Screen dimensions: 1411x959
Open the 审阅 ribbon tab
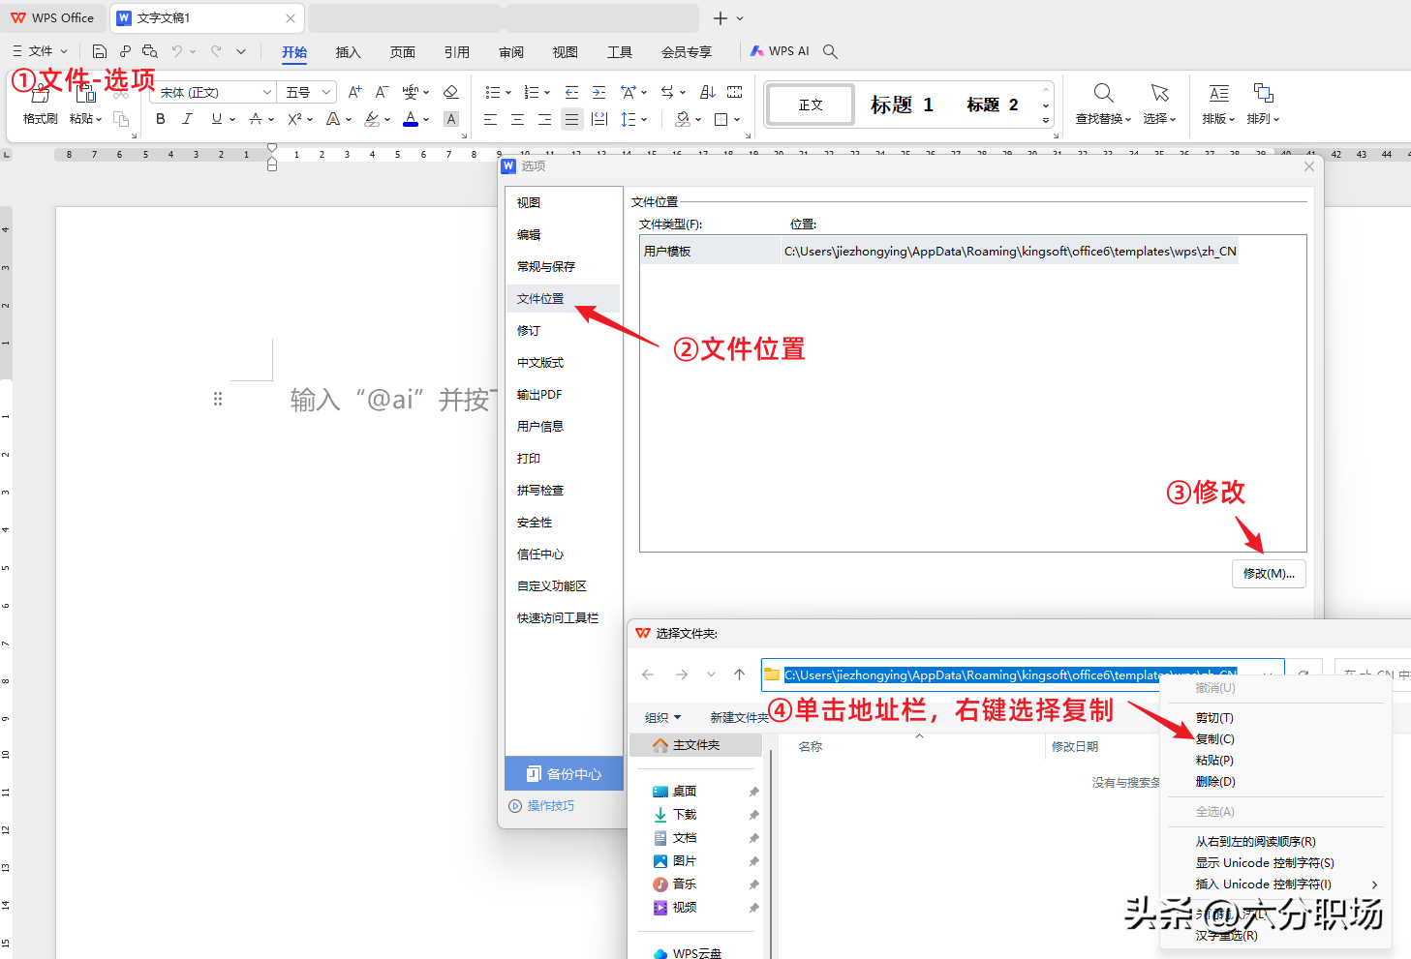511,52
